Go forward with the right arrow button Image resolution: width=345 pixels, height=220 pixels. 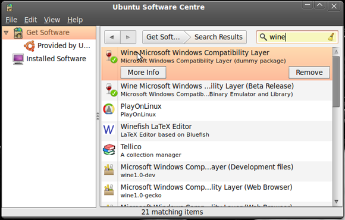(128, 37)
